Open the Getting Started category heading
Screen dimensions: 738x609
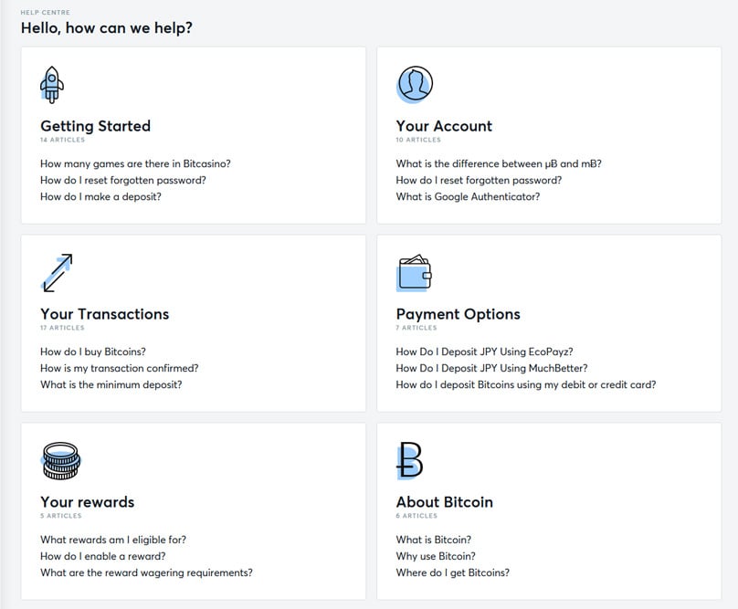click(95, 126)
